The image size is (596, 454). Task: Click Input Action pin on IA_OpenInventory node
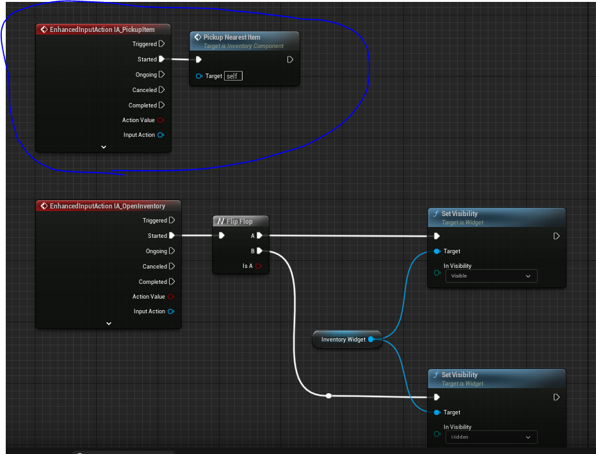171,311
